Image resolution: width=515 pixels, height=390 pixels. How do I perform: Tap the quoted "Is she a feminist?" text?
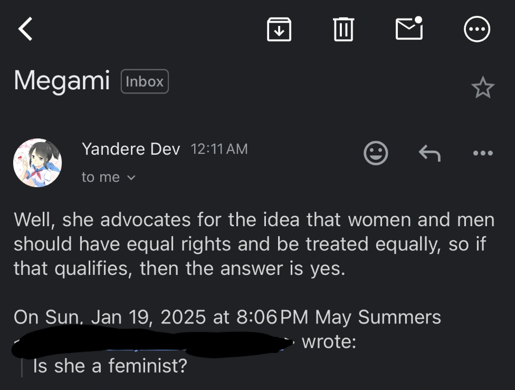tap(110, 365)
